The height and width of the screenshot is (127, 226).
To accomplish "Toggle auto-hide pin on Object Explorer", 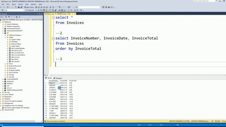I will 40,14.
